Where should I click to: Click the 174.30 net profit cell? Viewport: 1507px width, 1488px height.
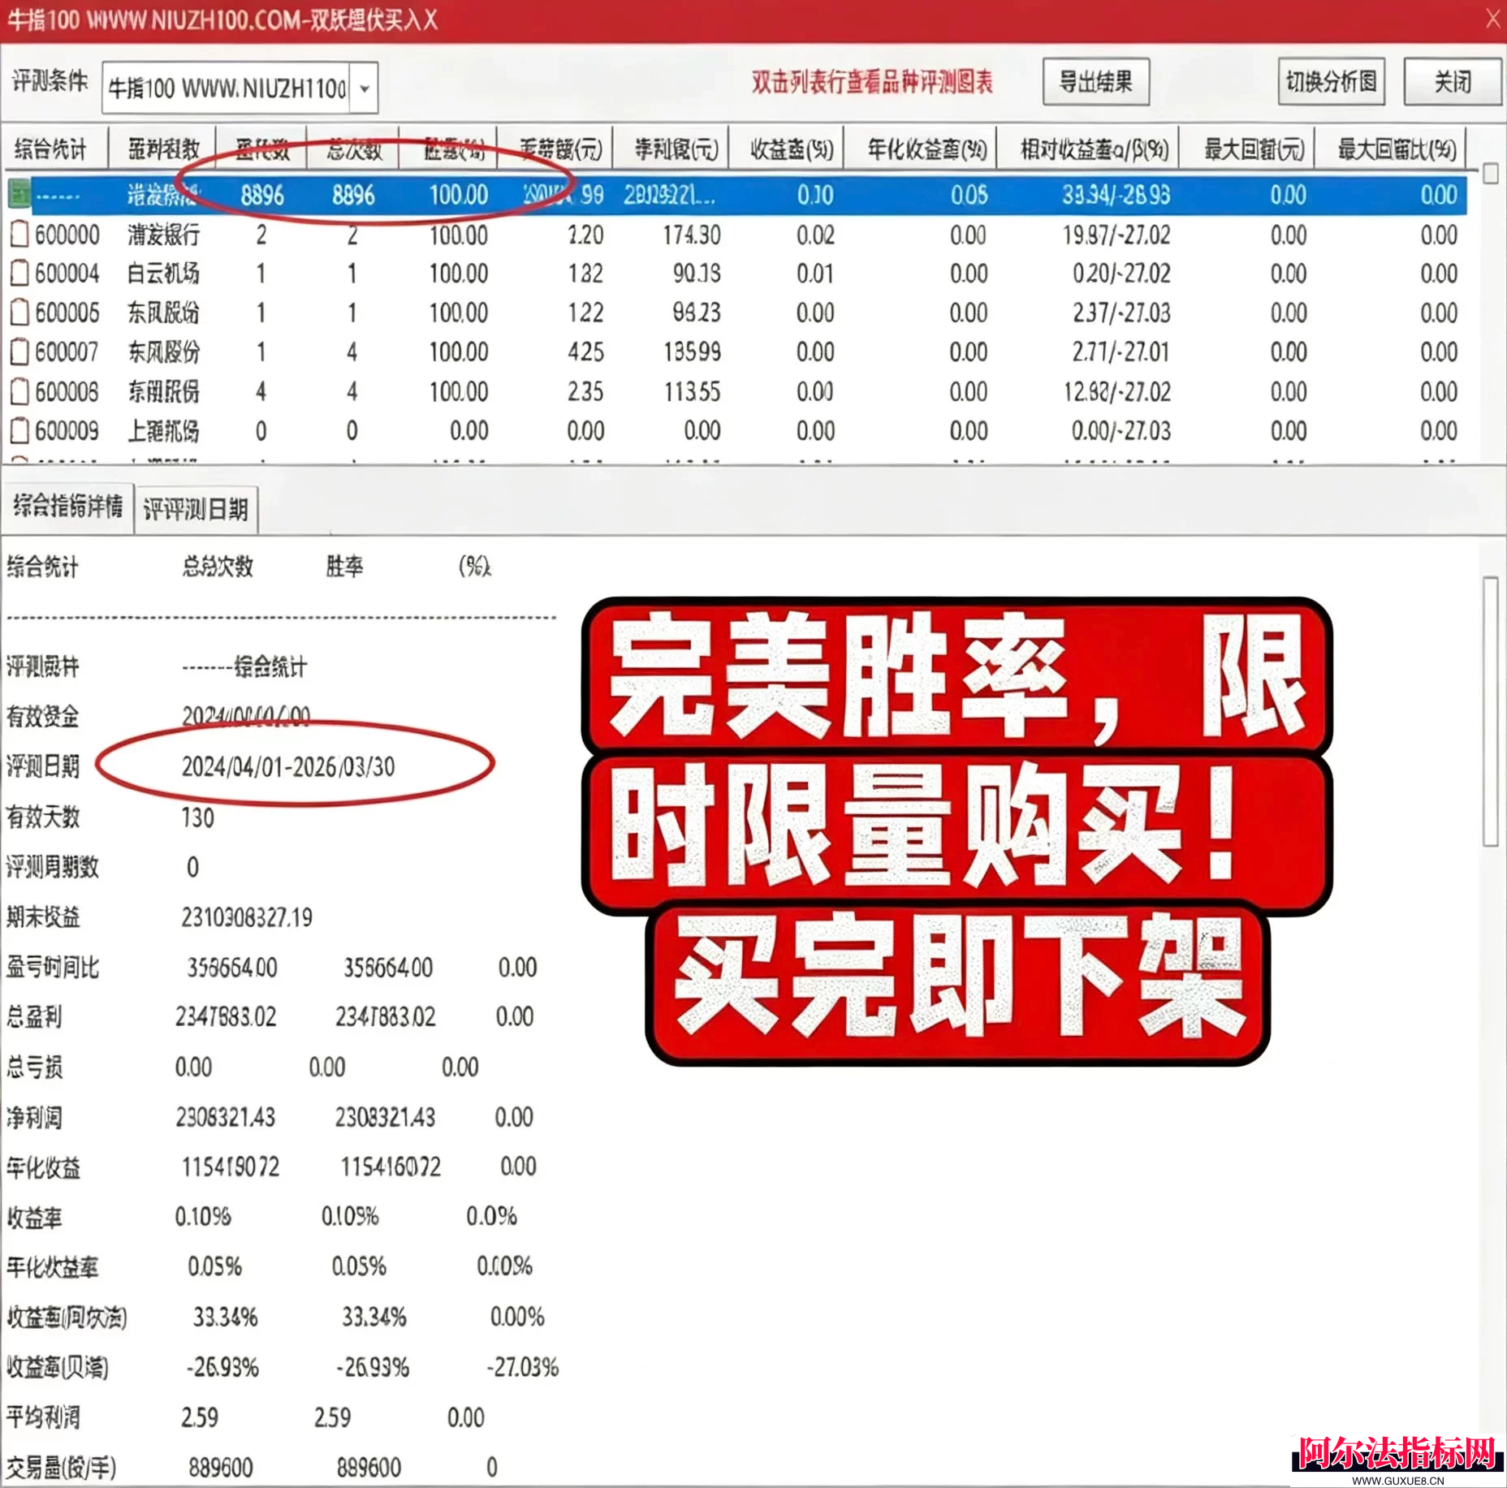[692, 235]
